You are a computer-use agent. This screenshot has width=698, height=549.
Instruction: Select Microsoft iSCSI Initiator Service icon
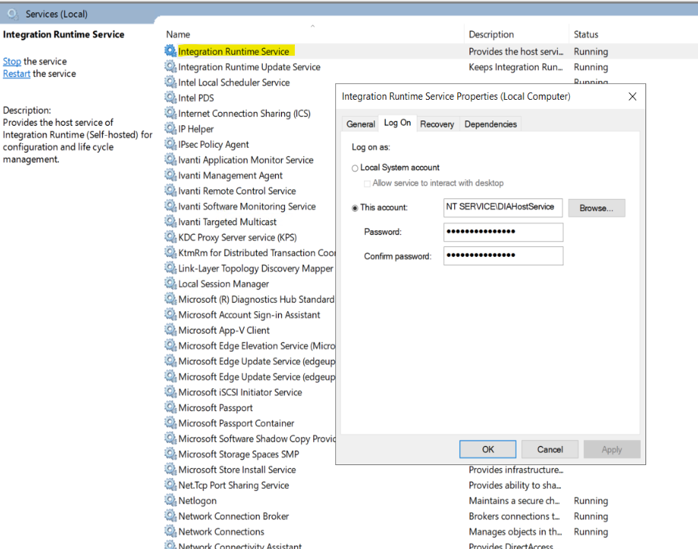[171, 392]
